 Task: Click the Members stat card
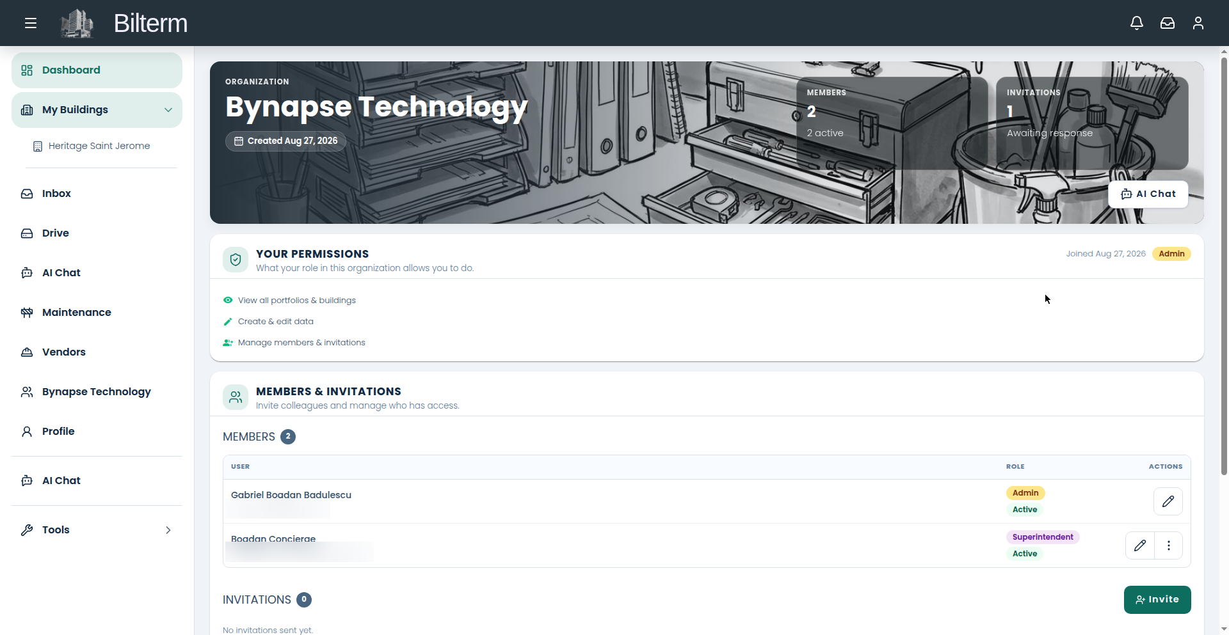pyautogui.click(x=892, y=123)
